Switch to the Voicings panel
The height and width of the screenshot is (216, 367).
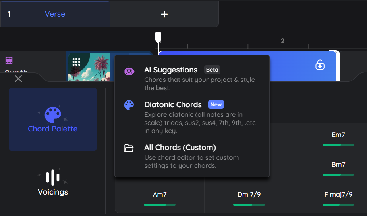[53, 182]
